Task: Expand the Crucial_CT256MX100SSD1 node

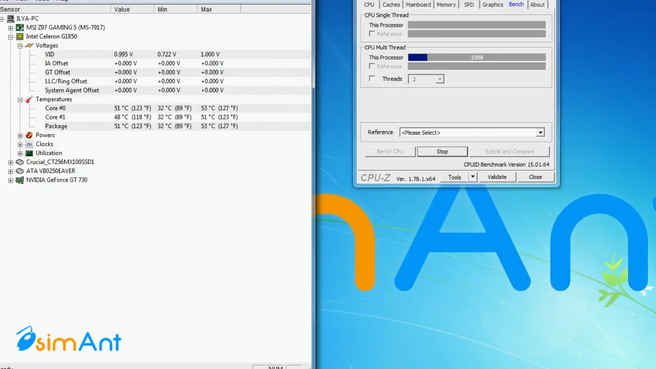Action: [10, 162]
